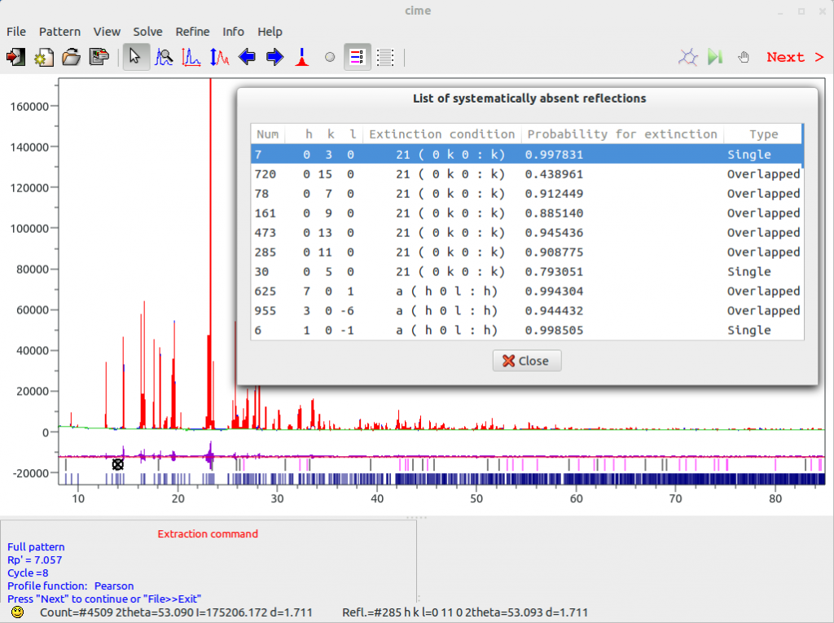Select the arrow pointer tool
This screenshot has width=834, height=623.
click(x=136, y=57)
